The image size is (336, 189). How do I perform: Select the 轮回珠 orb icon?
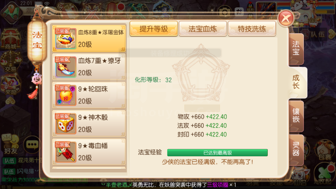pos(65,95)
